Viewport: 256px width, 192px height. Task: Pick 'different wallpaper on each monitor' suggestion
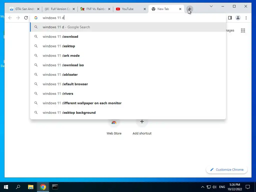(128, 103)
